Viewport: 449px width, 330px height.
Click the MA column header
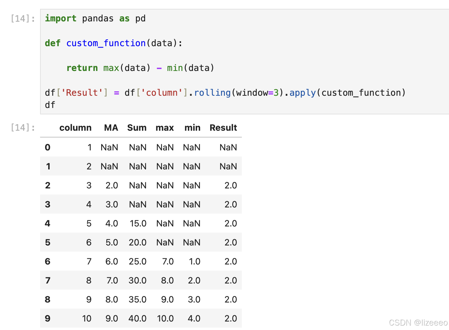tap(111, 128)
